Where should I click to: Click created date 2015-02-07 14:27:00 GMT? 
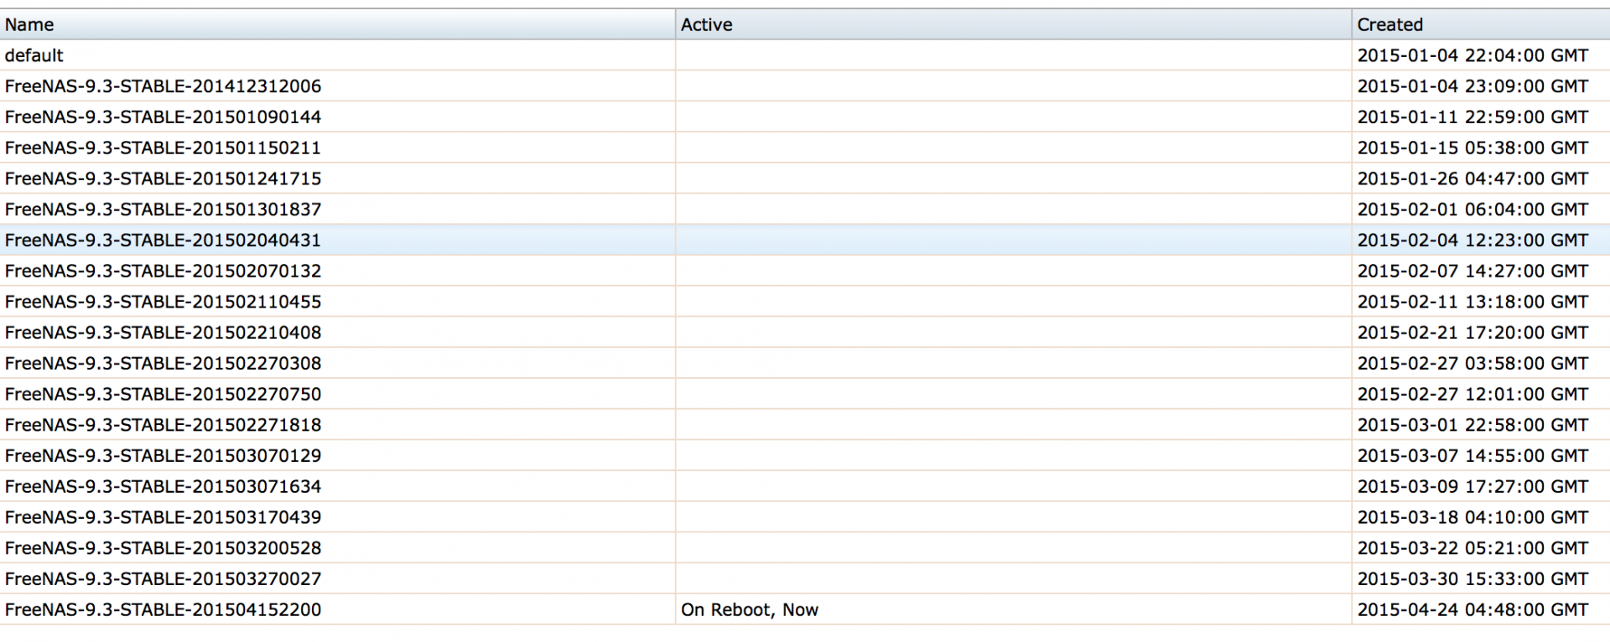1472,271
